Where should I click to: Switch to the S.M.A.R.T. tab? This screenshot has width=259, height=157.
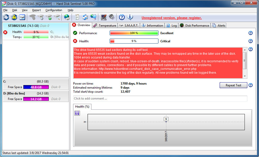click(129, 26)
